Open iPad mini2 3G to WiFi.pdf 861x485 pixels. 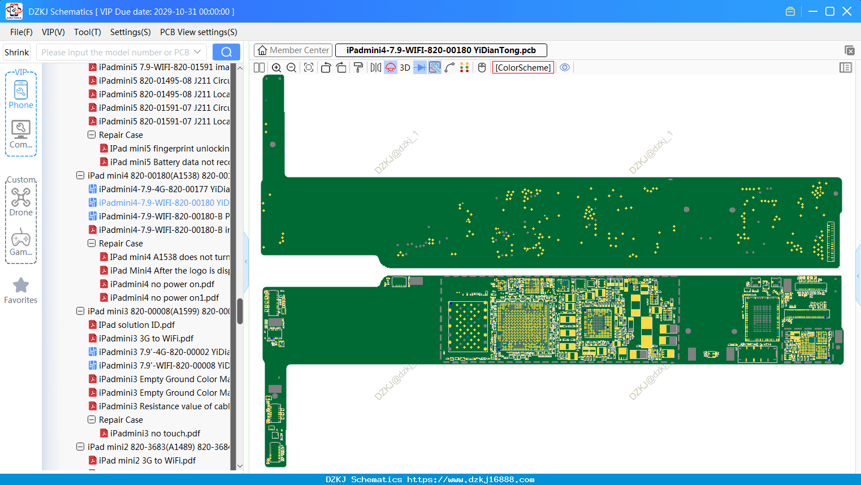click(x=142, y=461)
